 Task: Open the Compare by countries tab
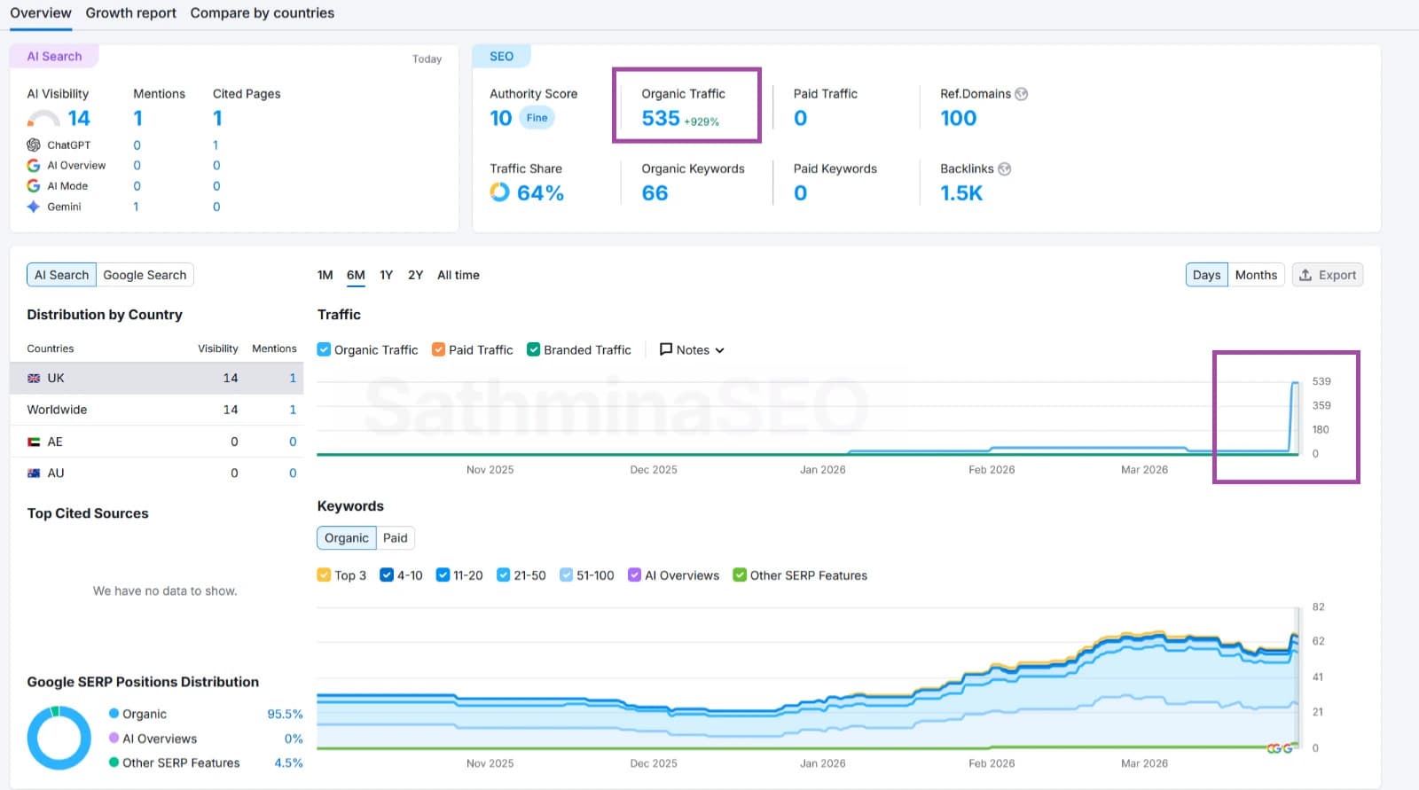point(263,13)
